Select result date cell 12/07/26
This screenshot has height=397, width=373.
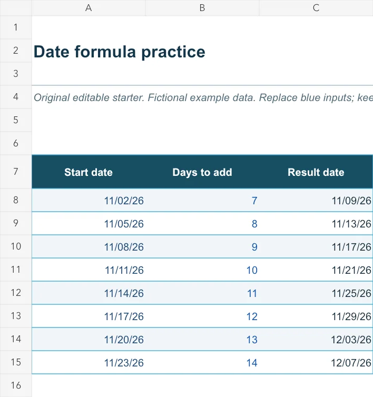(x=316, y=362)
